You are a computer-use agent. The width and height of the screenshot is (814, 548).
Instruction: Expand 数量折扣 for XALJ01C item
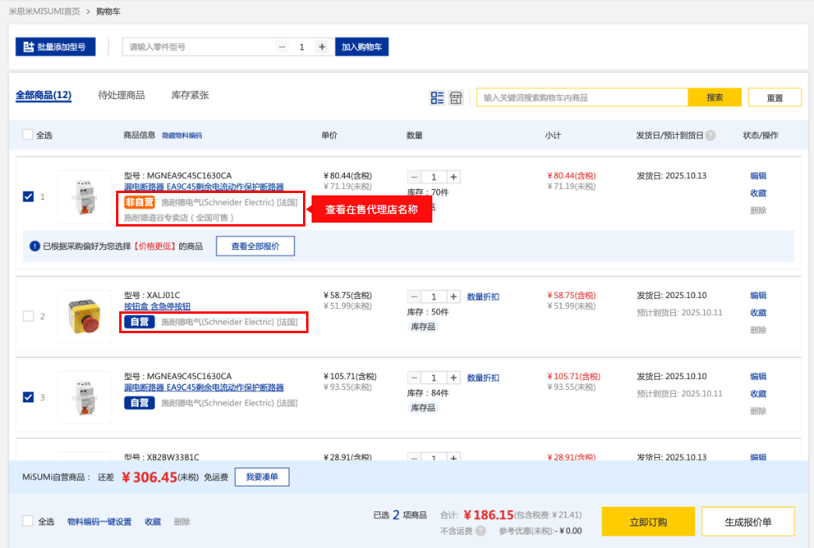click(x=483, y=297)
